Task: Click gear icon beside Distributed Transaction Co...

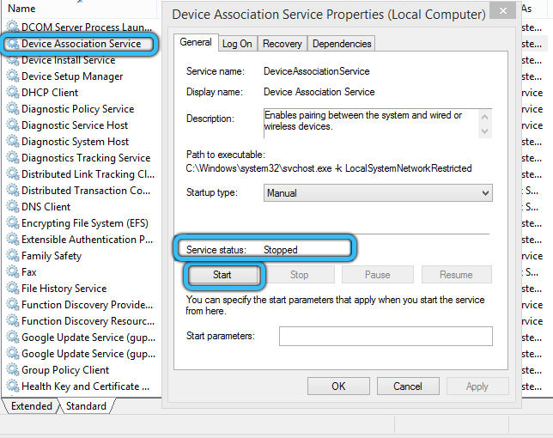Action: coord(13,190)
